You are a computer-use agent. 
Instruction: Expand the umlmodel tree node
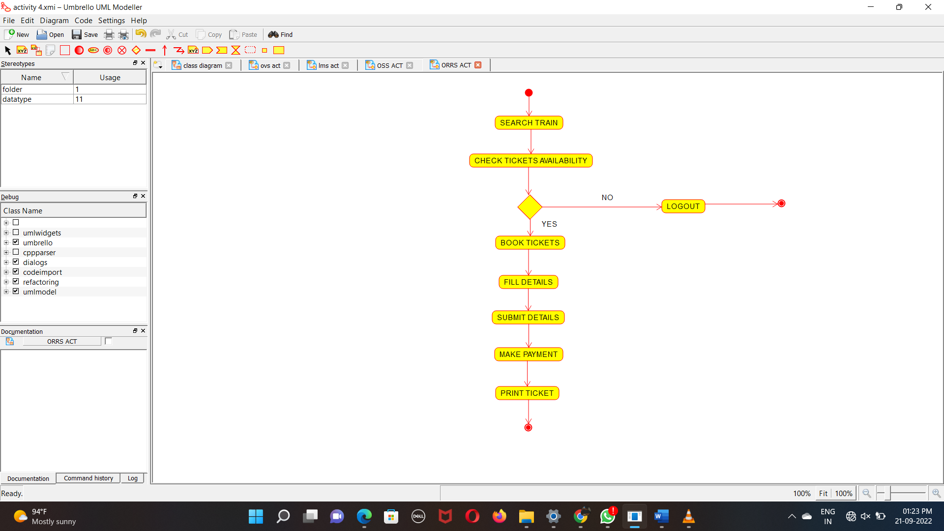pos(6,292)
